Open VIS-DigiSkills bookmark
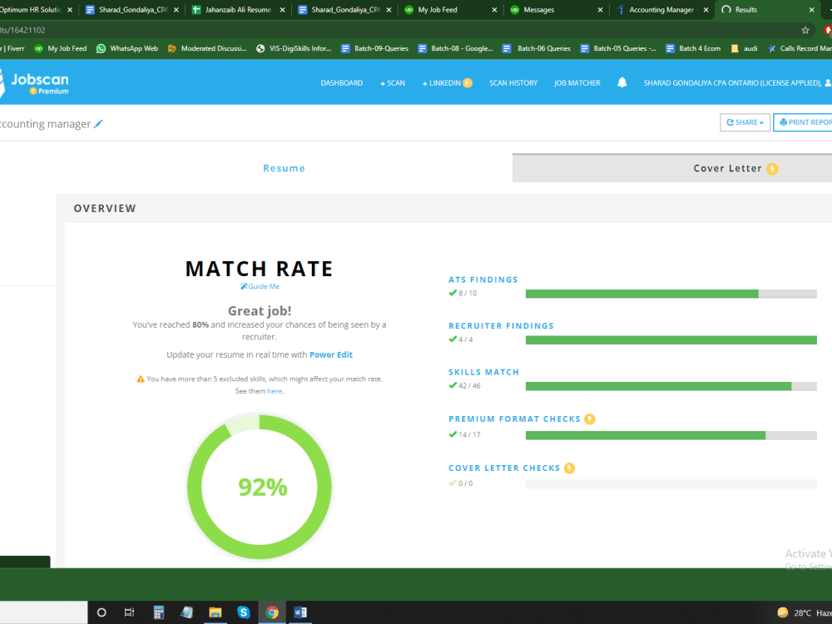 294,48
